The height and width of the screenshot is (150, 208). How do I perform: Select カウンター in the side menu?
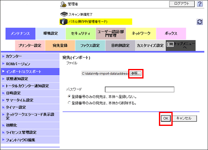(30, 57)
